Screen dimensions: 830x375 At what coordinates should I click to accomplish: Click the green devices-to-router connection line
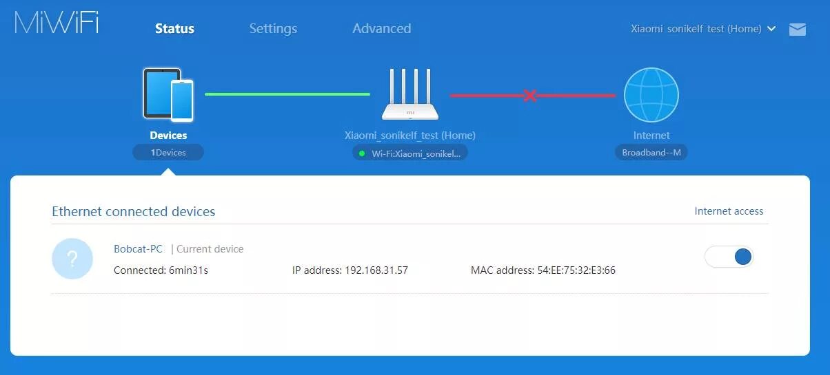tap(287, 94)
